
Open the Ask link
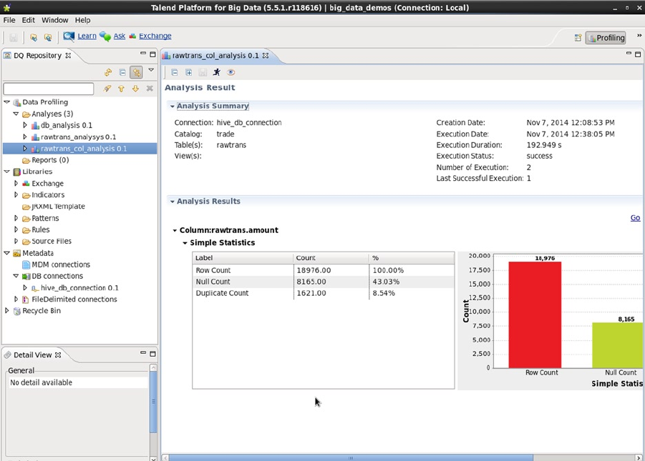[120, 36]
